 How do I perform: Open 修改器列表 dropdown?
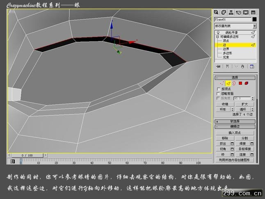(254, 26)
